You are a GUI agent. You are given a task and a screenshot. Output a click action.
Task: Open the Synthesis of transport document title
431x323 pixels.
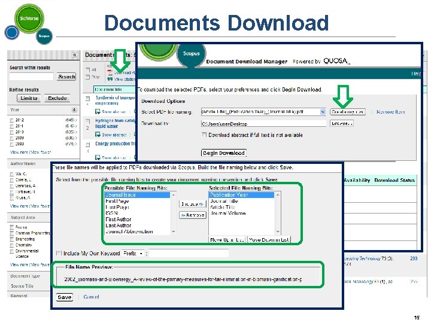pyautogui.click(x=115, y=100)
